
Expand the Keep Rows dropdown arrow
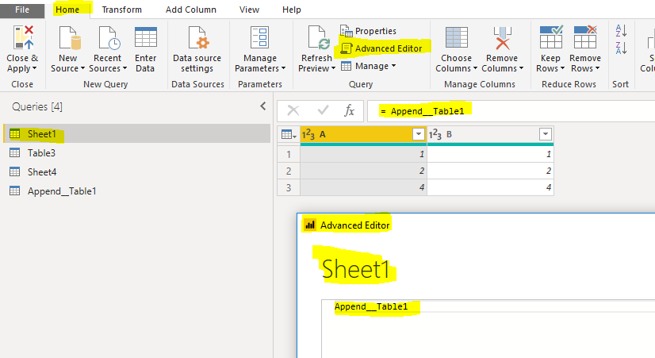[562, 68]
